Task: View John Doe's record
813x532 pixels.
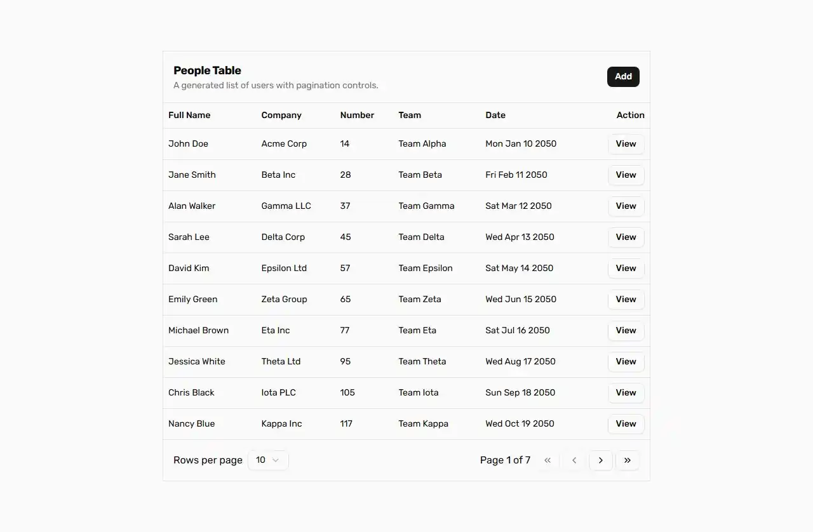Action: pyautogui.click(x=626, y=144)
